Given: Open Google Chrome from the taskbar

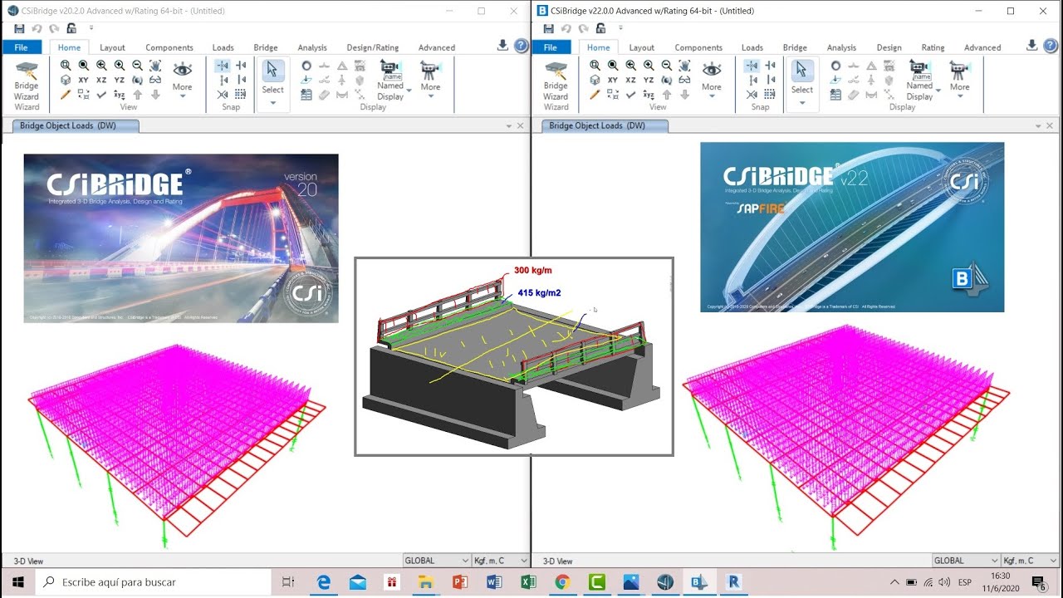Looking at the screenshot, I should click(x=562, y=582).
